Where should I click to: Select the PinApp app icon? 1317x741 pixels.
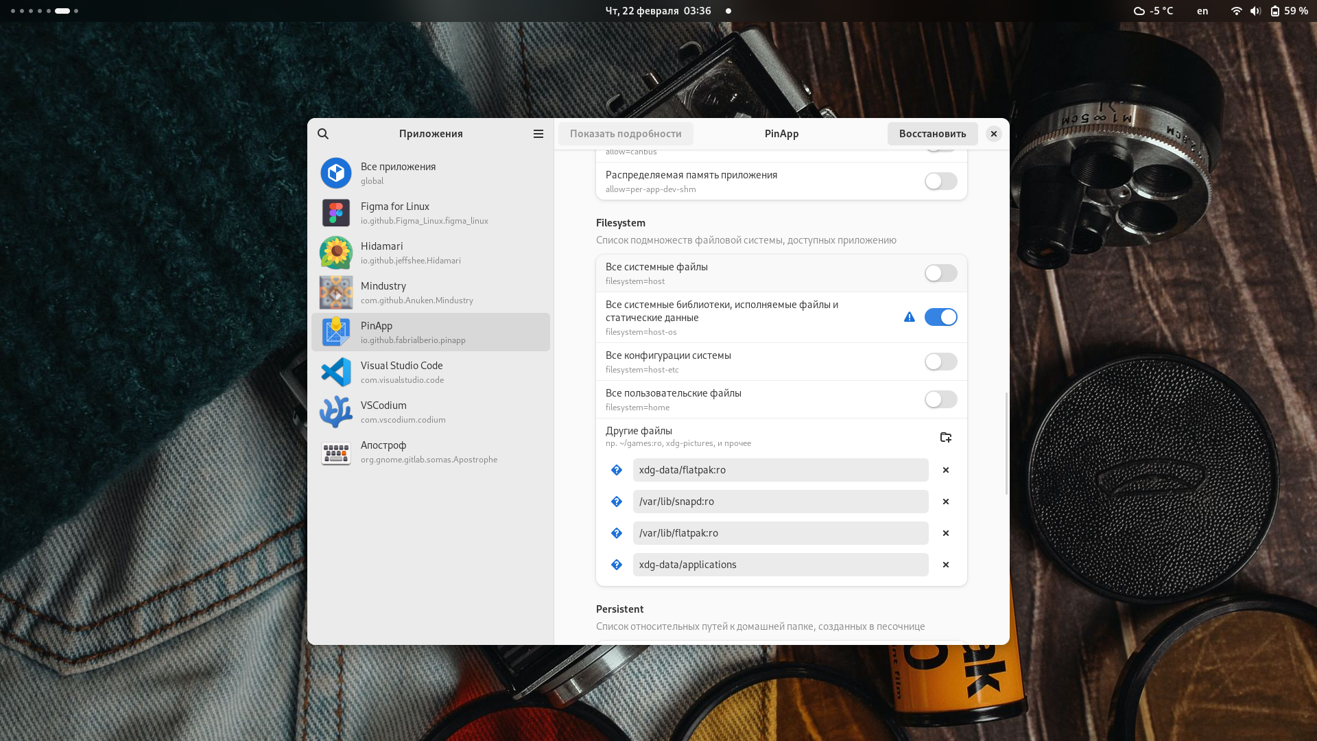(x=336, y=332)
